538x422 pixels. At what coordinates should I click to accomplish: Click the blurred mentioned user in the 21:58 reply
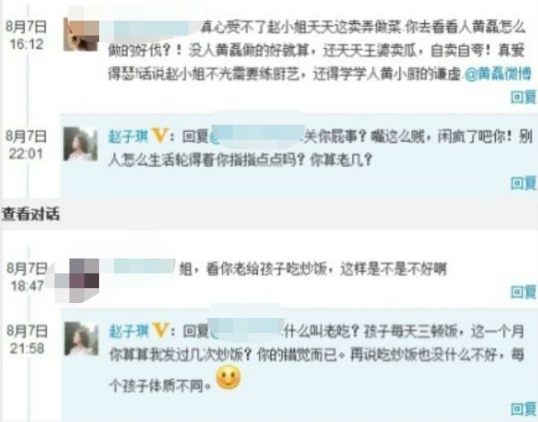pos(246,330)
